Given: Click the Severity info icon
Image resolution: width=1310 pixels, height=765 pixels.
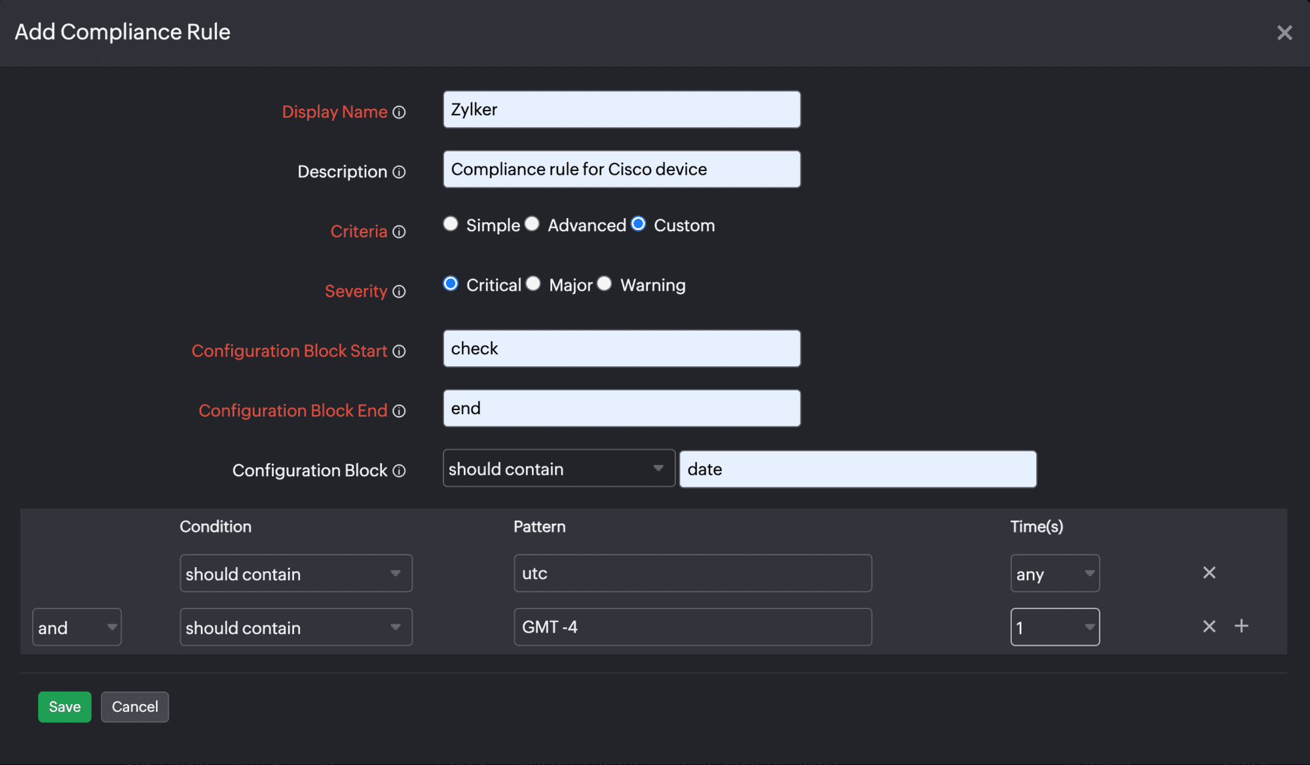Looking at the screenshot, I should coord(400,292).
